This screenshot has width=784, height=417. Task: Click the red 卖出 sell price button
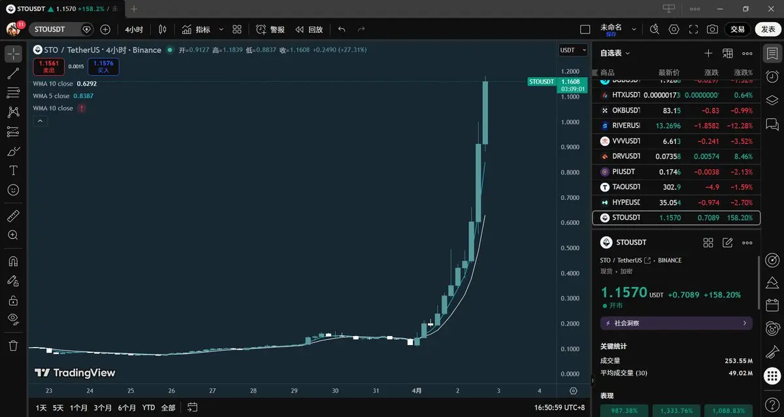[49, 67]
